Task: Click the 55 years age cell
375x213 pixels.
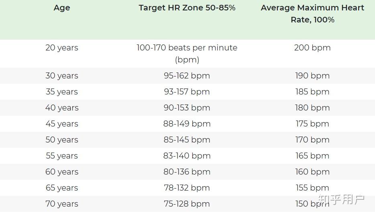Action: (x=62, y=156)
